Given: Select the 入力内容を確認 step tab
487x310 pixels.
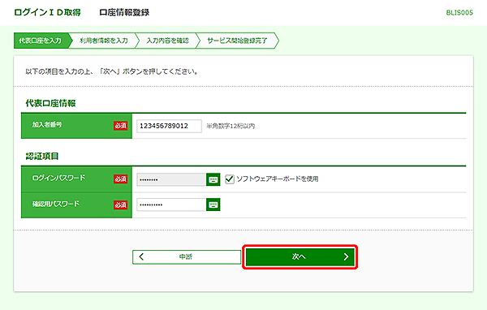Looking at the screenshot, I should pos(168,41).
